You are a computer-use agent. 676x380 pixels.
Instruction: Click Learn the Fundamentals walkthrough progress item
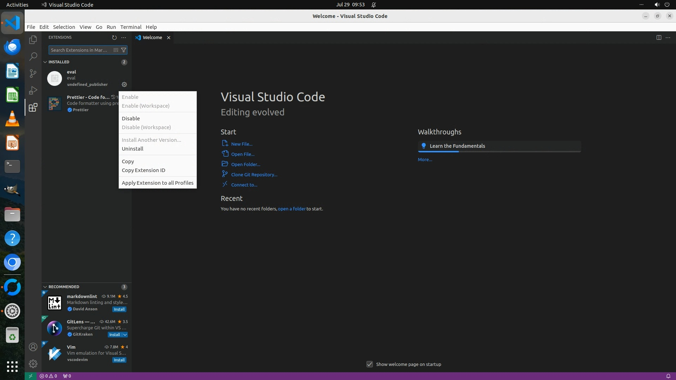457,146
